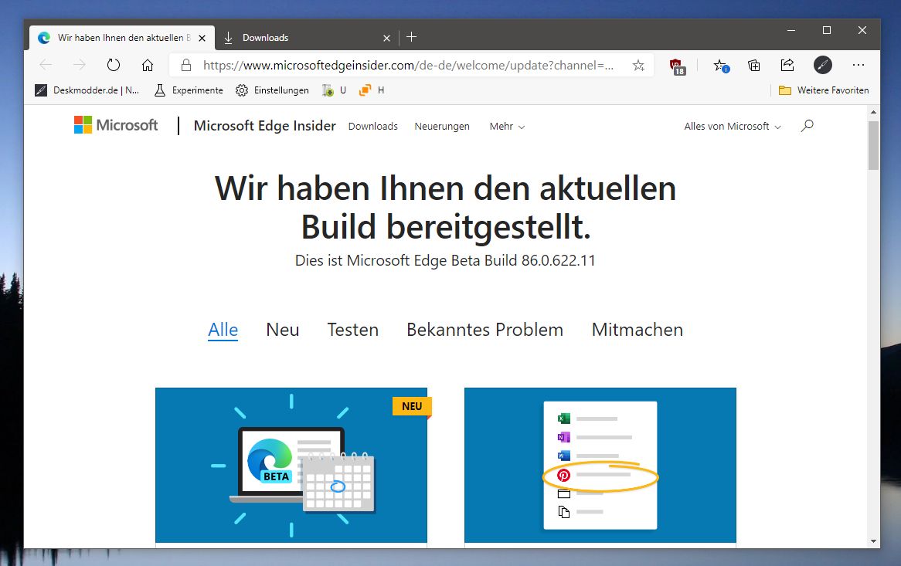Open the 'H' bookmark
The height and width of the screenshot is (566, 901).
click(372, 90)
